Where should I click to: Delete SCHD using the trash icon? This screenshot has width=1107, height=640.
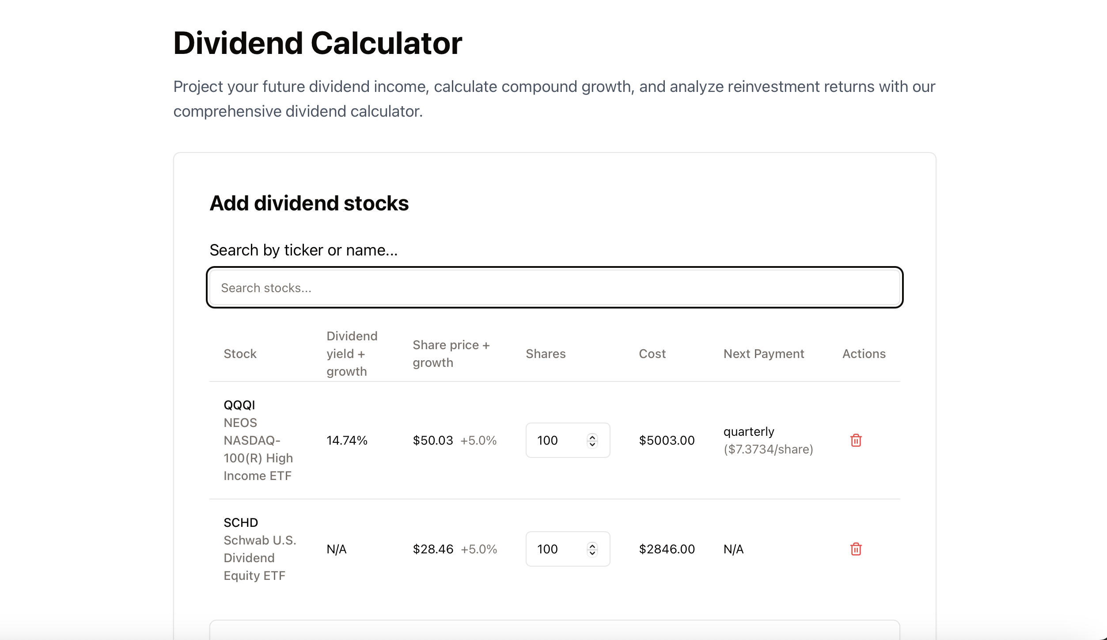(856, 549)
